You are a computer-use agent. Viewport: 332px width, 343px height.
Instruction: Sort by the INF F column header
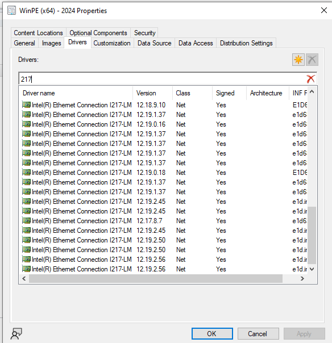coord(298,93)
